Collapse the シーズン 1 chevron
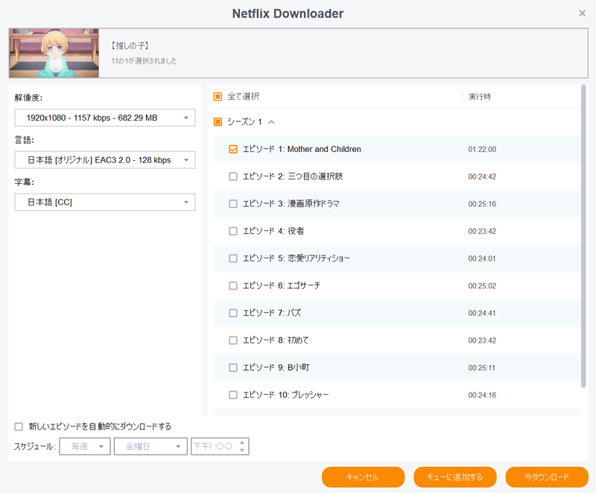Image resolution: width=596 pixels, height=493 pixels. click(x=271, y=122)
